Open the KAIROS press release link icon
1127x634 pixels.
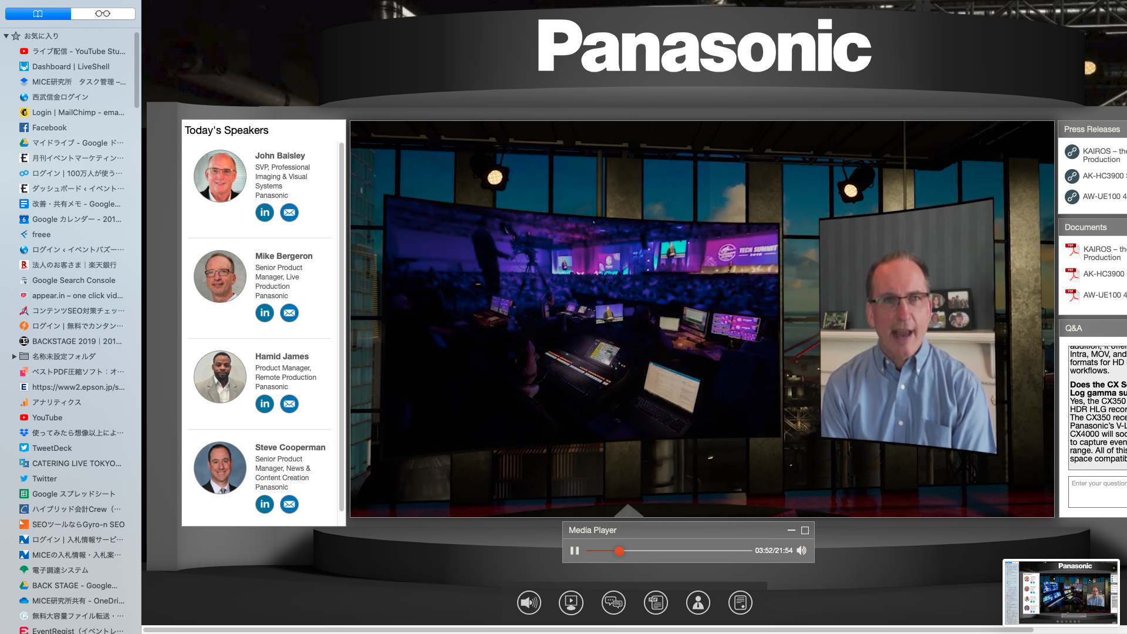pyautogui.click(x=1072, y=151)
